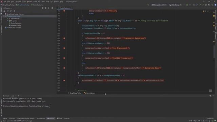Start the Run configuration play icon

point(184,5)
